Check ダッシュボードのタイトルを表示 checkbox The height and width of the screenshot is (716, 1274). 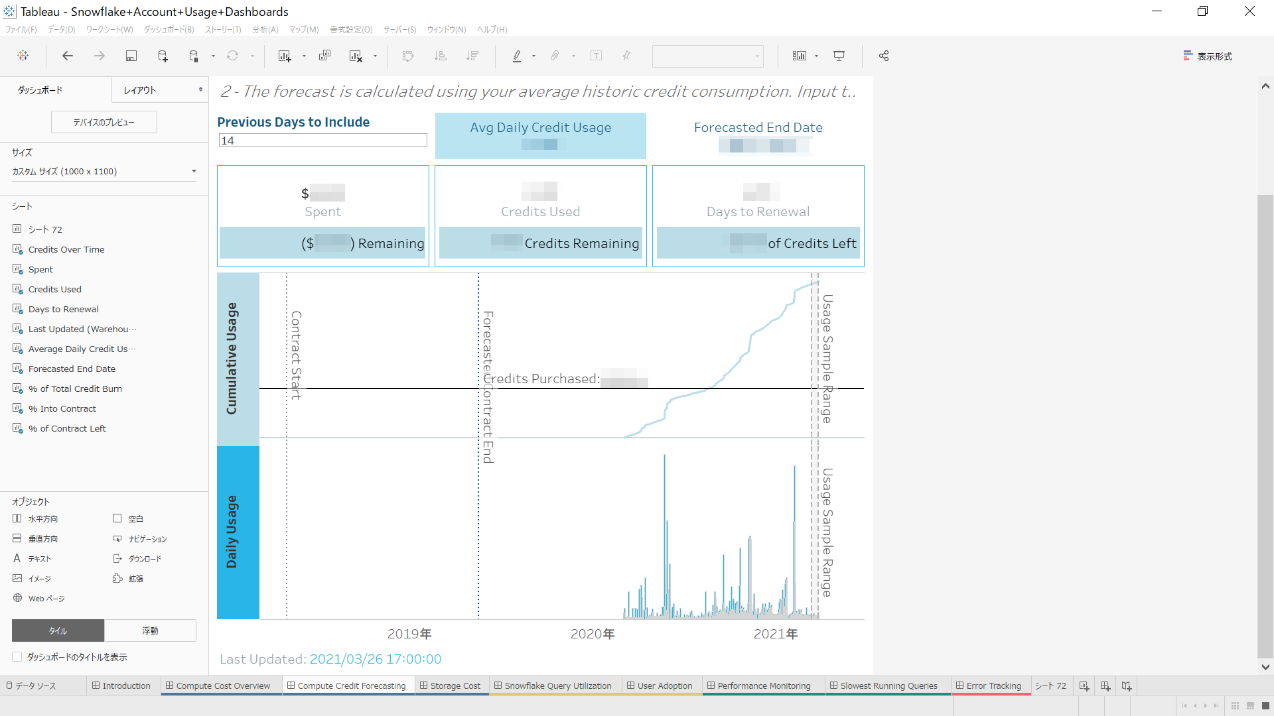[x=17, y=657]
